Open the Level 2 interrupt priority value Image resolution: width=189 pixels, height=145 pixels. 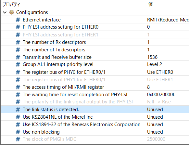coord(168,64)
